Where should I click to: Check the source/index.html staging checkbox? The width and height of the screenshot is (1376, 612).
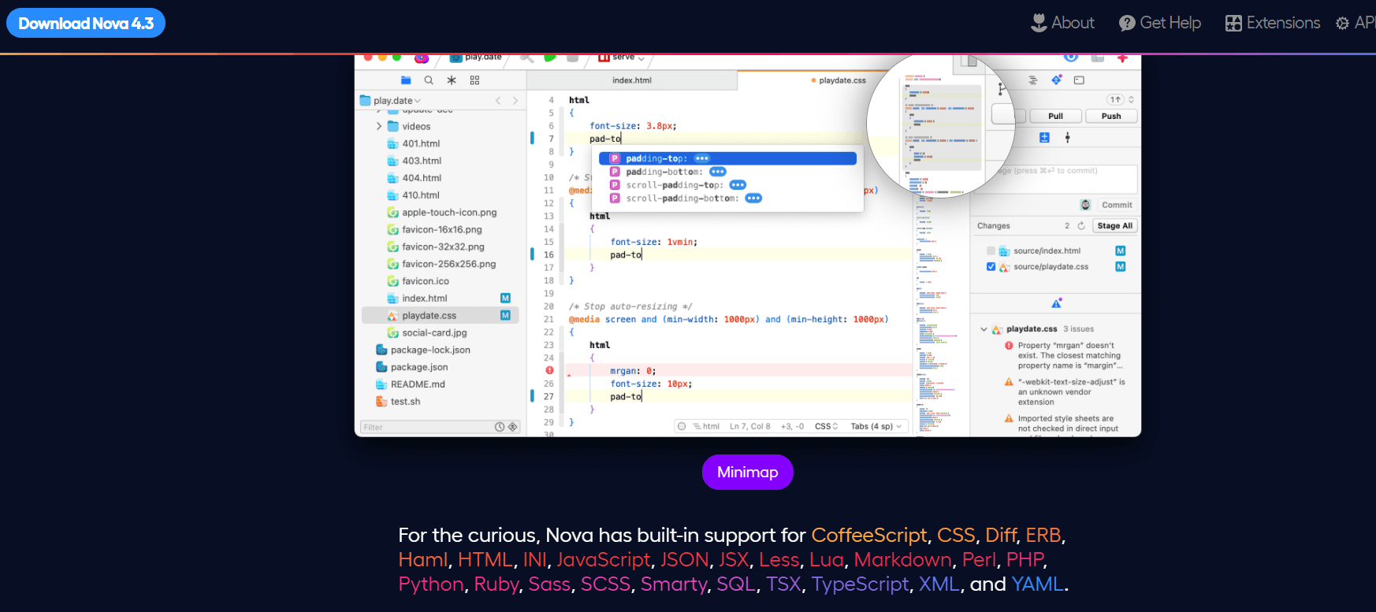click(x=991, y=251)
